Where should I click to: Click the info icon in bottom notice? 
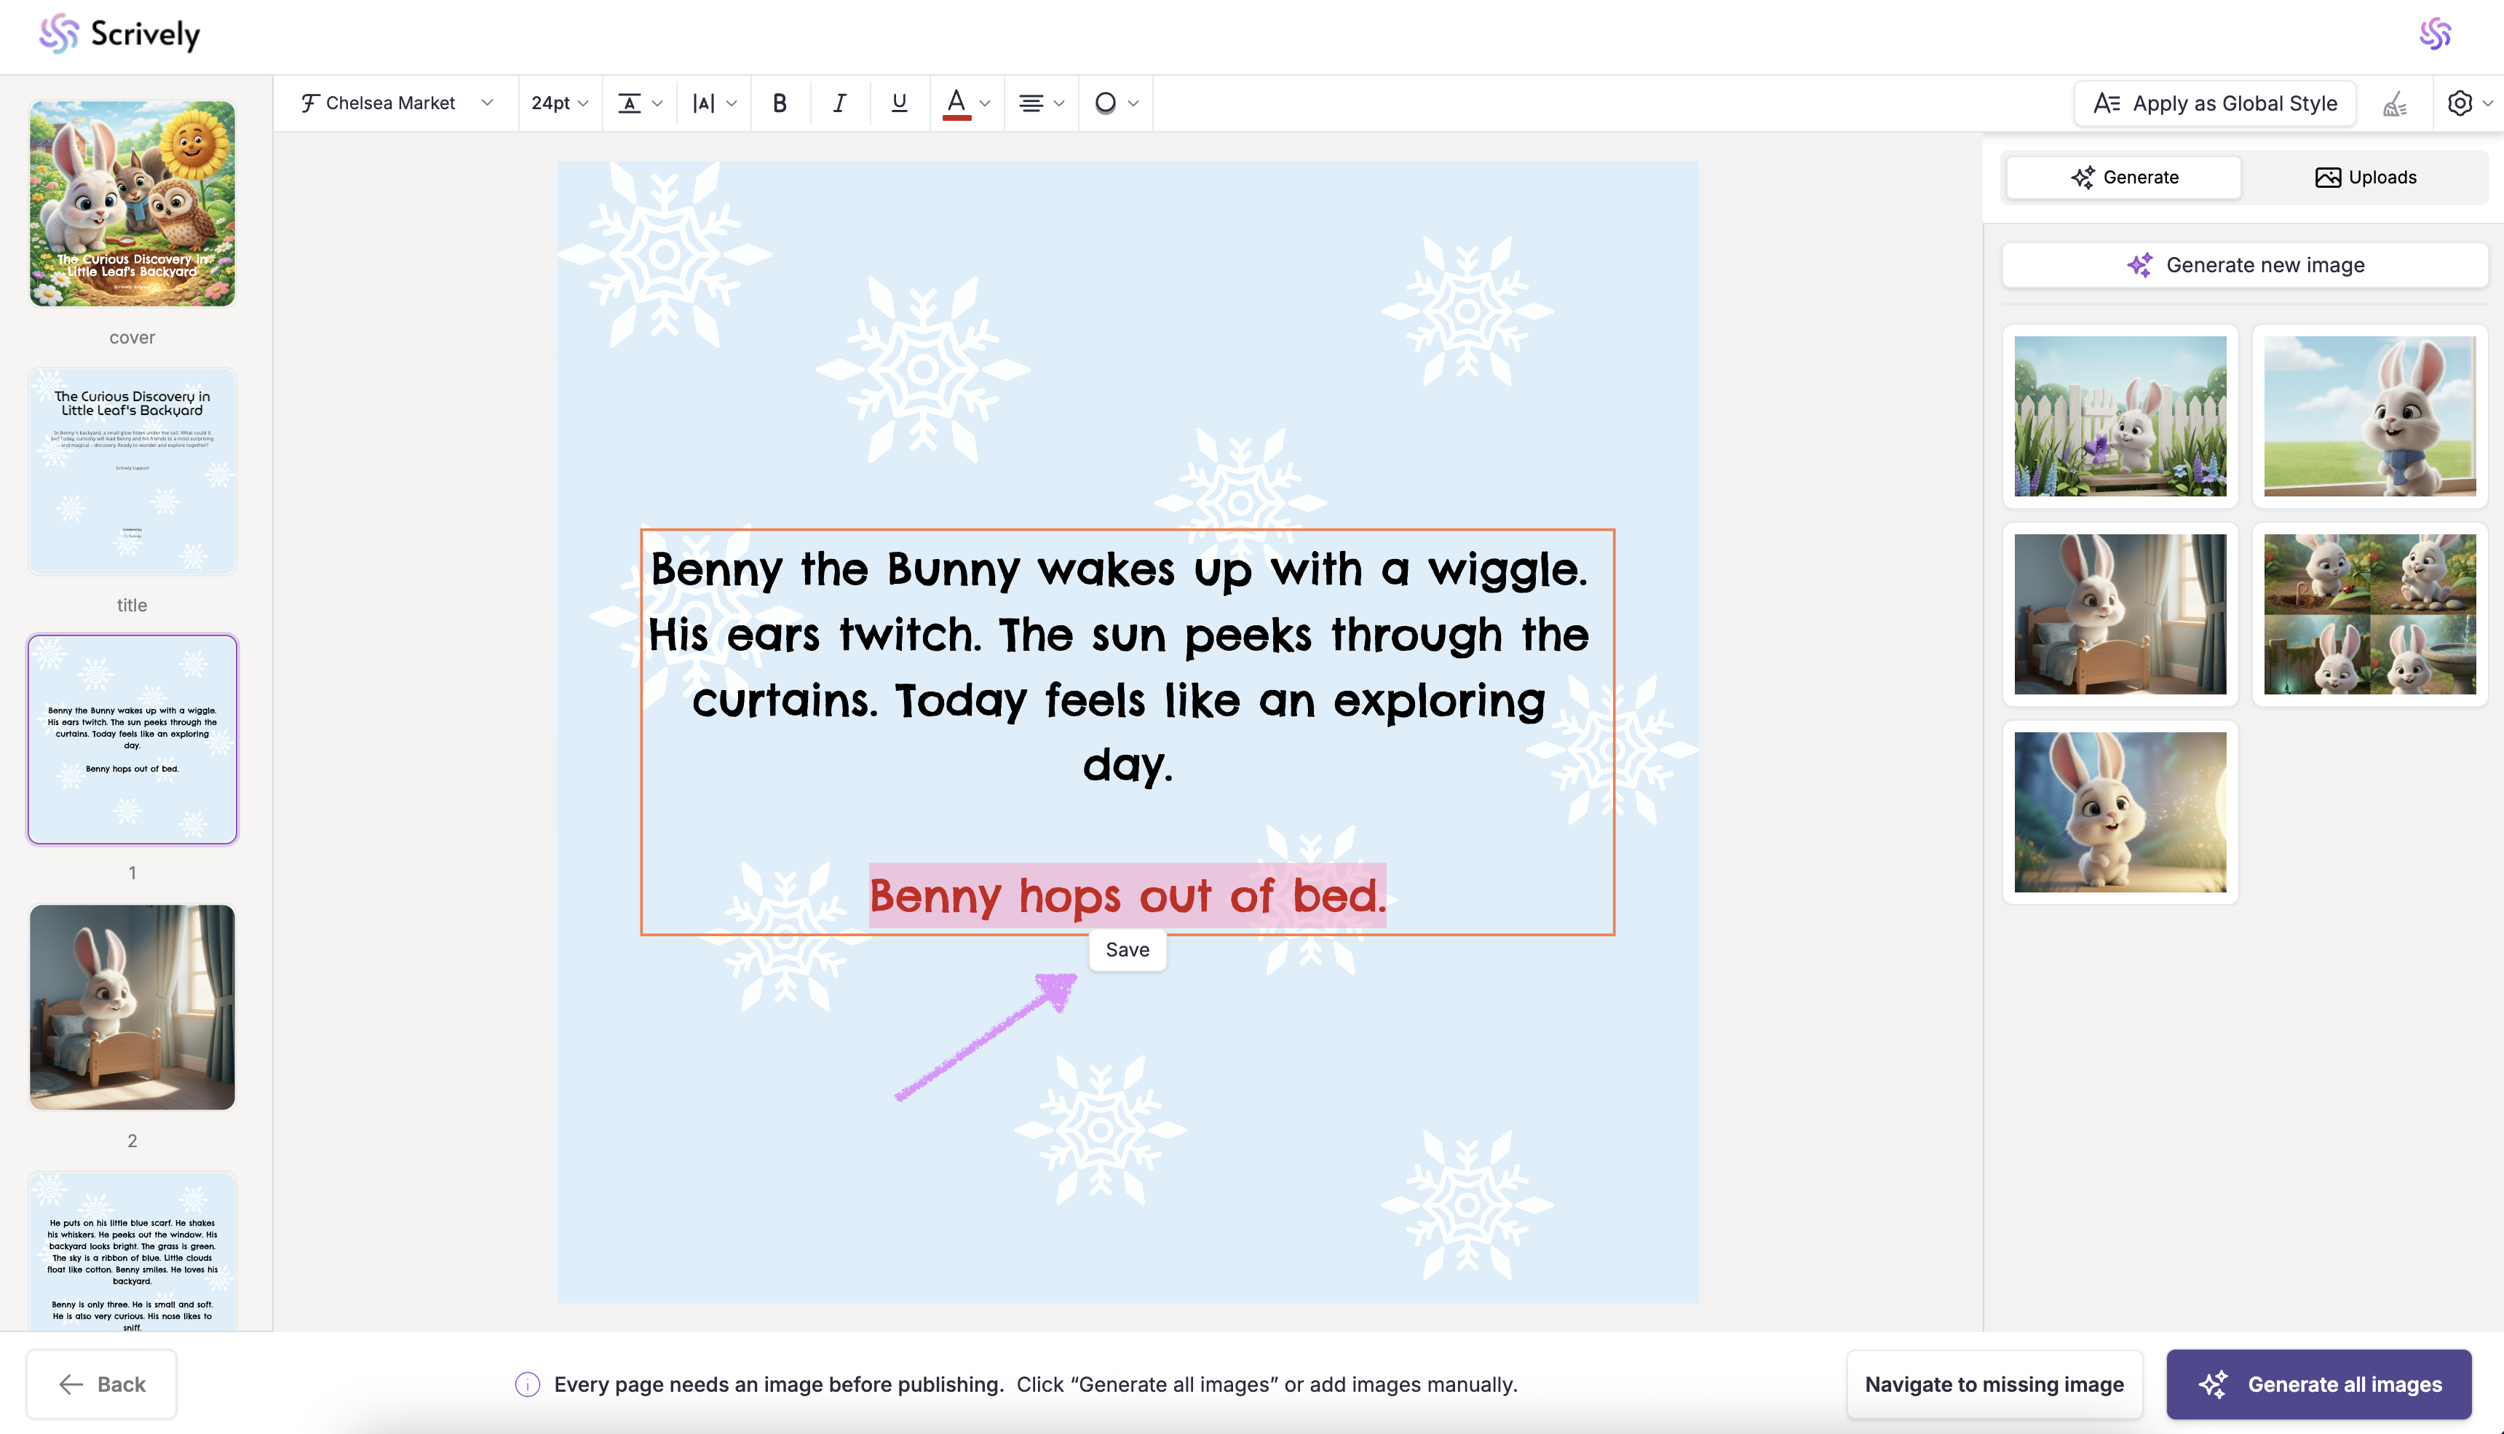(x=528, y=1384)
